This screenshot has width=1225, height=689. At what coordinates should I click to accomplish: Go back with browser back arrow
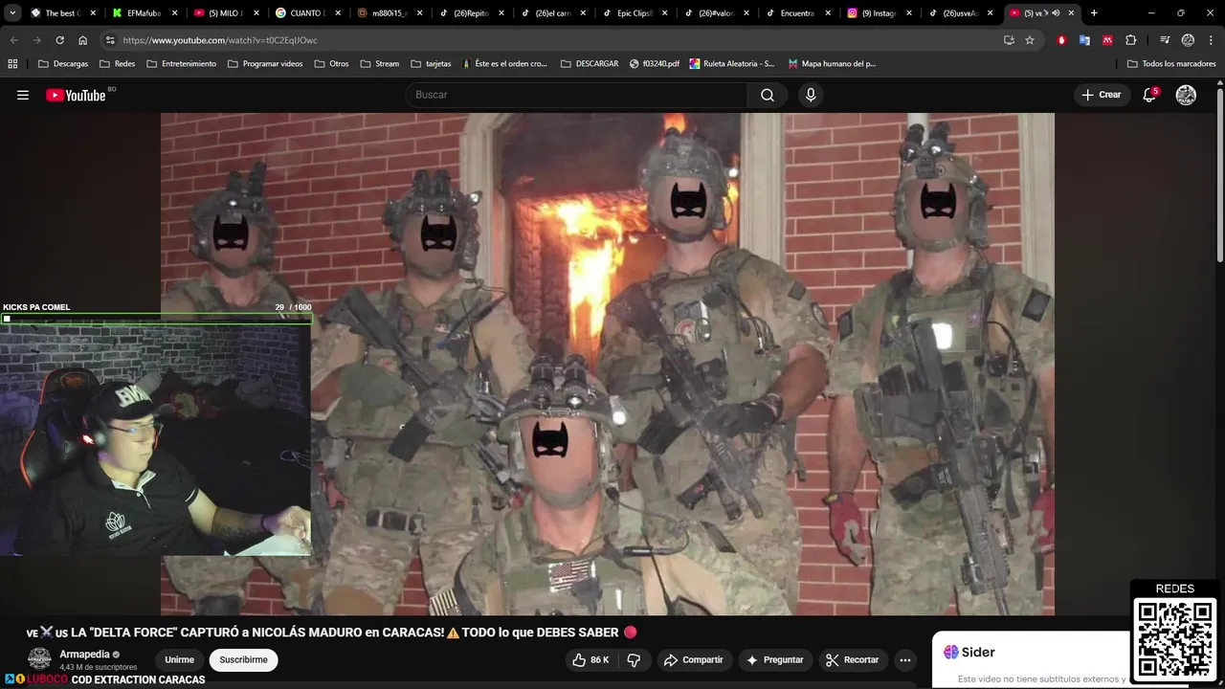pyautogui.click(x=13, y=40)
